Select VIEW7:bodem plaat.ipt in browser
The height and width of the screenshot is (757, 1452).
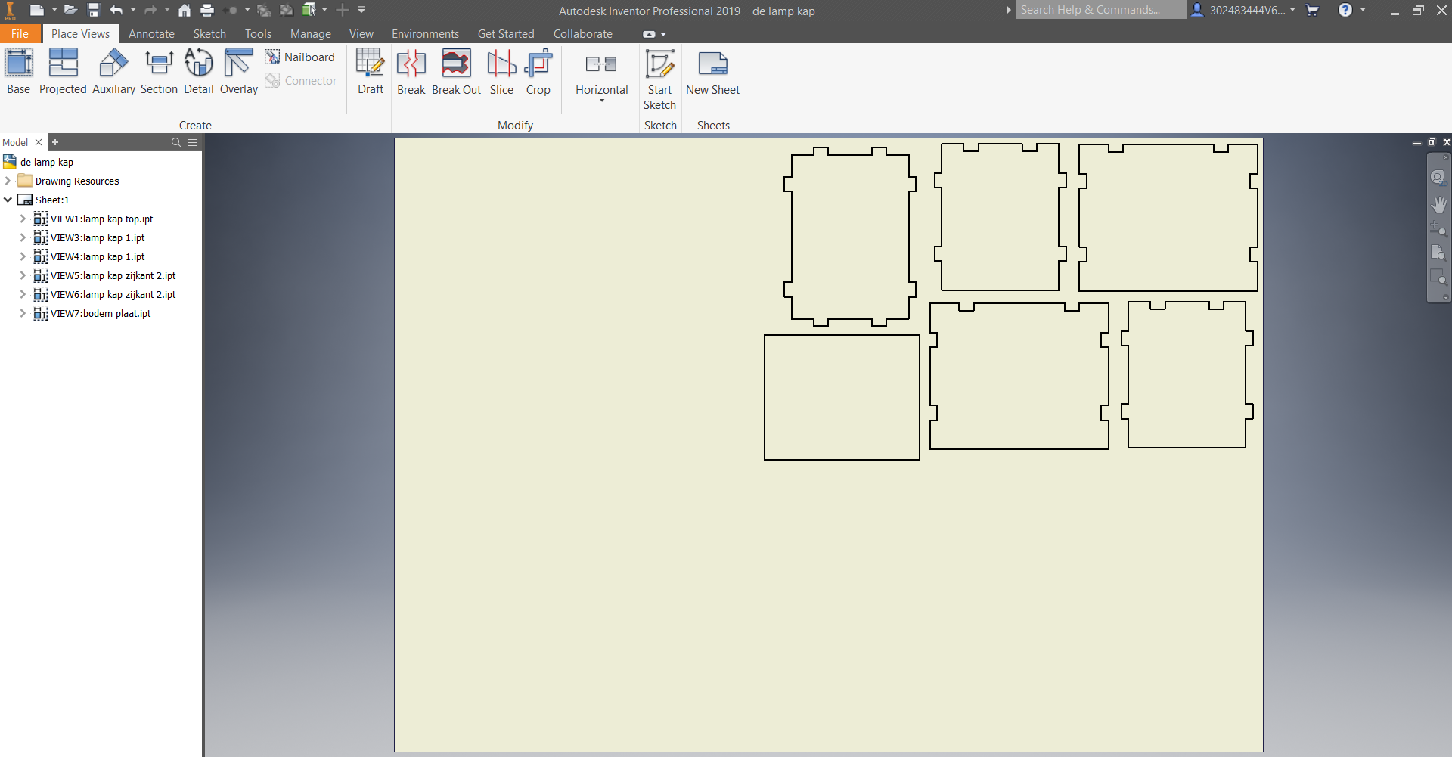pos(100,313)
